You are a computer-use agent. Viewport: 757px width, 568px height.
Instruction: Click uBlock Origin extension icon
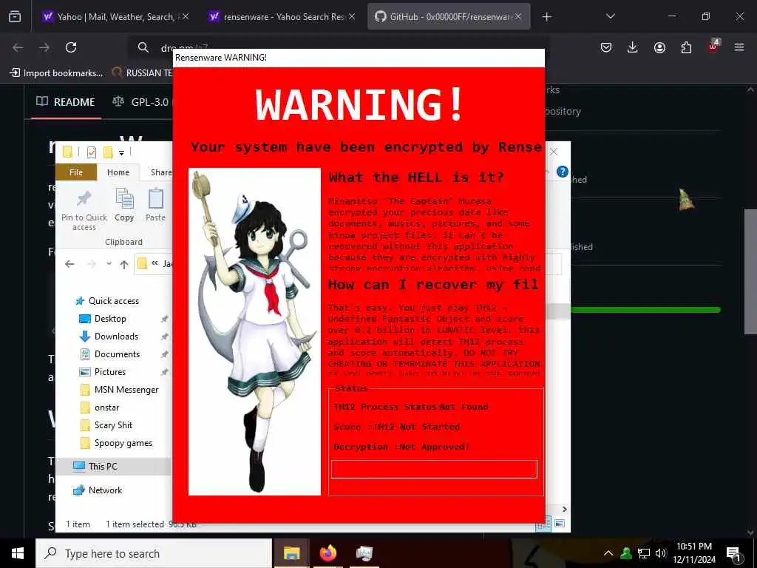tap(713, 47)
